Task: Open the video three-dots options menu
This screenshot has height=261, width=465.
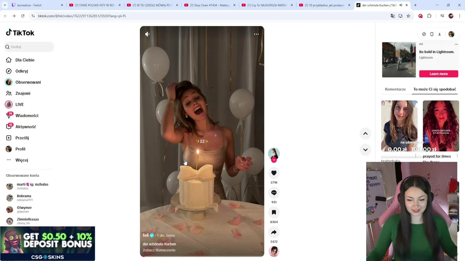Action: click(256, 34)
